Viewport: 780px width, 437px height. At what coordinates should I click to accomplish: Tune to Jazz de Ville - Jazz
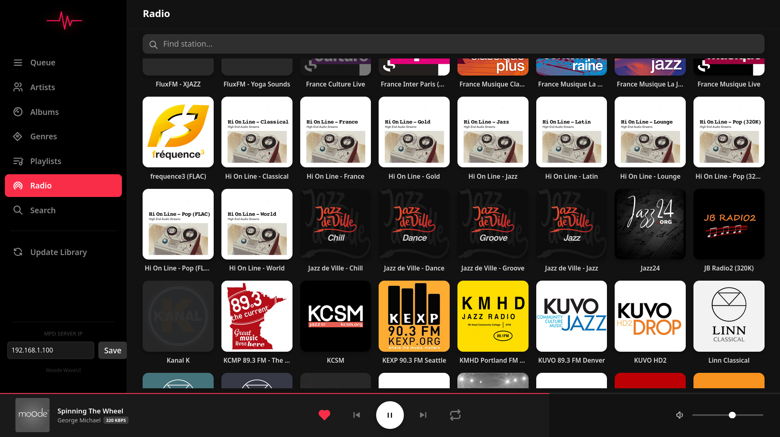tap(572, 224)
